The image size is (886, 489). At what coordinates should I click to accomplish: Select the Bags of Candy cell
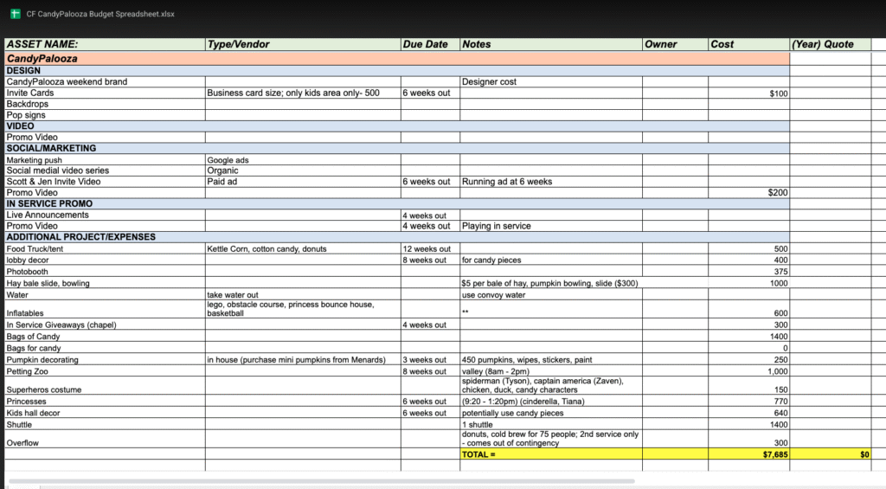pos(105,337)
